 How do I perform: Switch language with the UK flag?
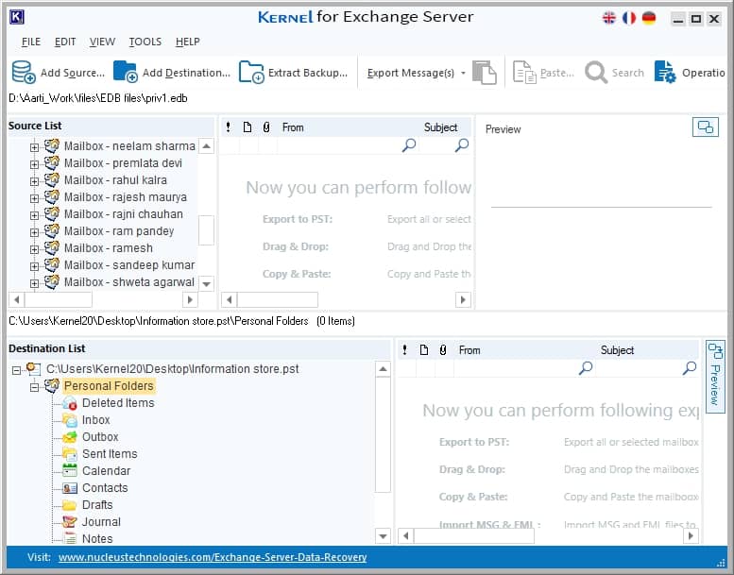609,18
